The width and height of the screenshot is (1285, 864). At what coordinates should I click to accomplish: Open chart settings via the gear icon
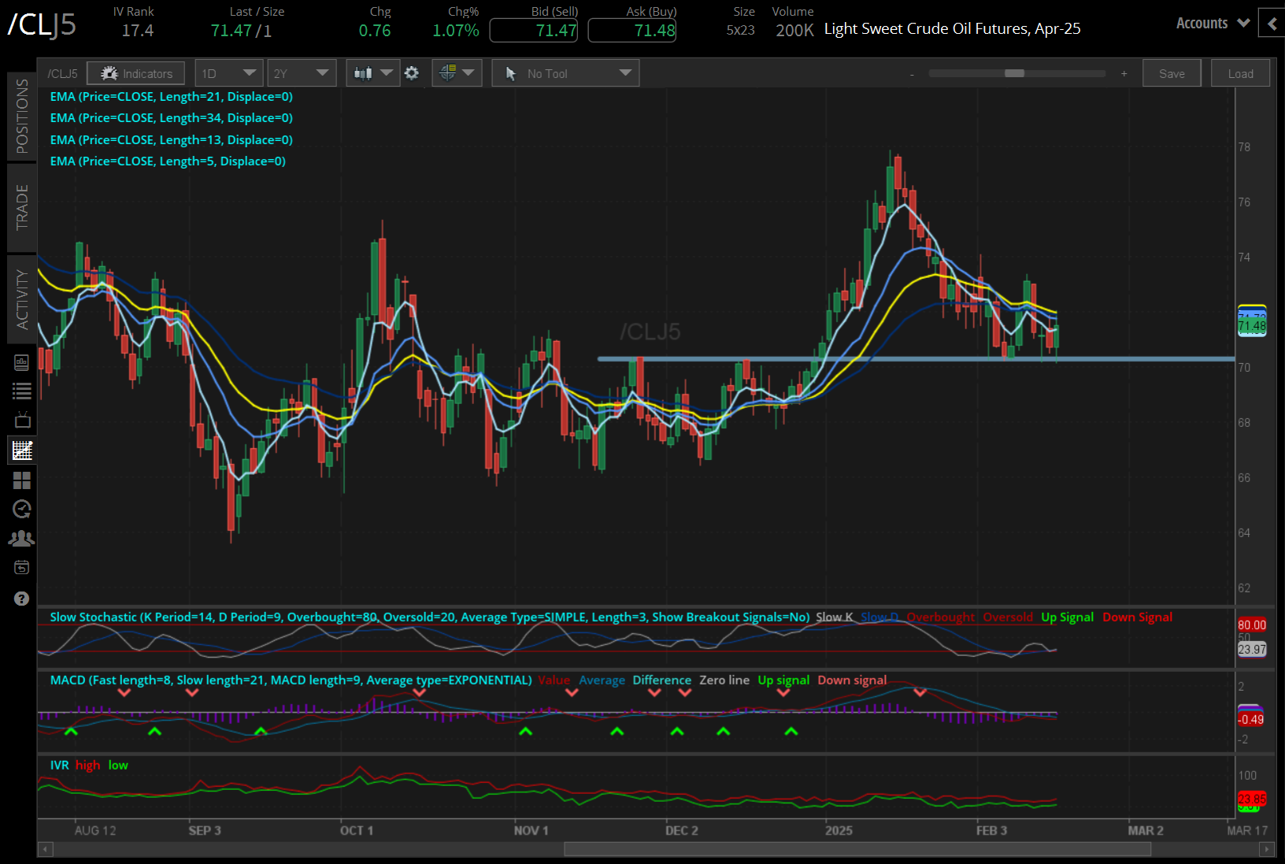pyautogui.click(x=412, y=72)
